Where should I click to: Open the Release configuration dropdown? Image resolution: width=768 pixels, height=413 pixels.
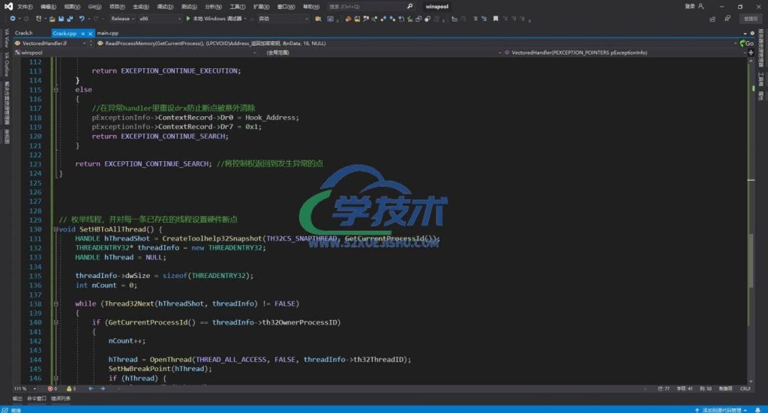pyautogui.click(x=121, y=18)
